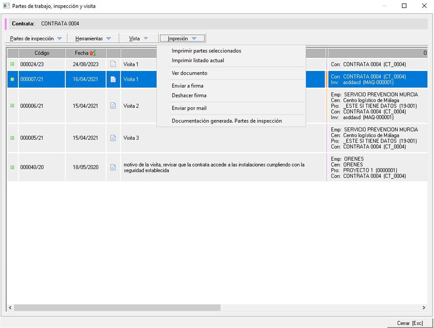Viewport: 434px width, 328px height.
Task: Expand the Herramientas dropdown menu
Action: pyautogui.click(x=93, y=39)
